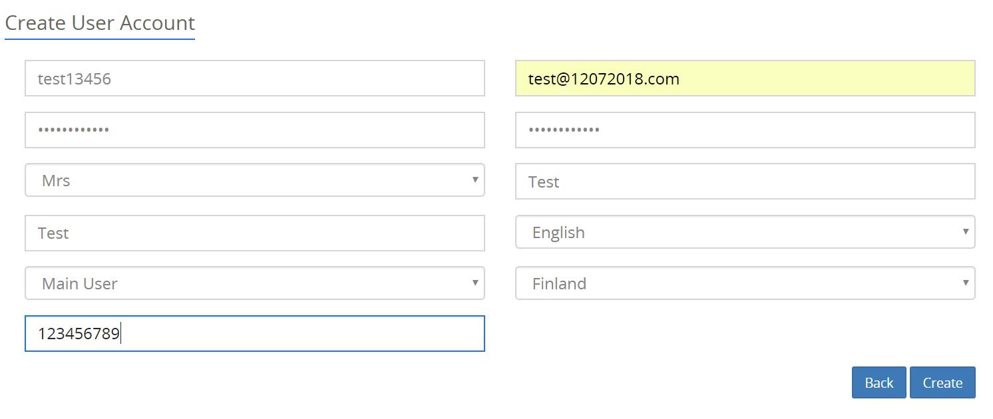Click the arrow on the Main User selector
The image size is (993, 419).
point(475,283)
